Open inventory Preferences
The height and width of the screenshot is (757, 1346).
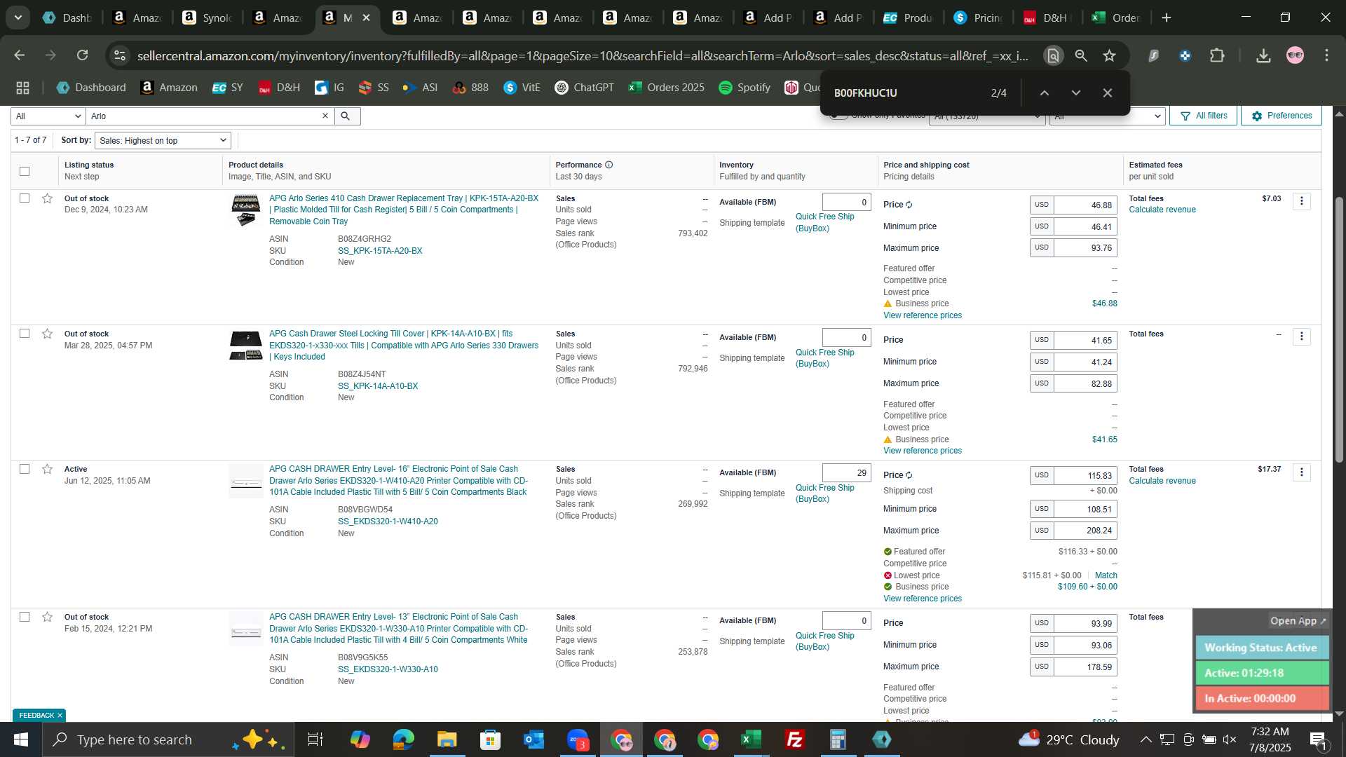(1282, 116)
